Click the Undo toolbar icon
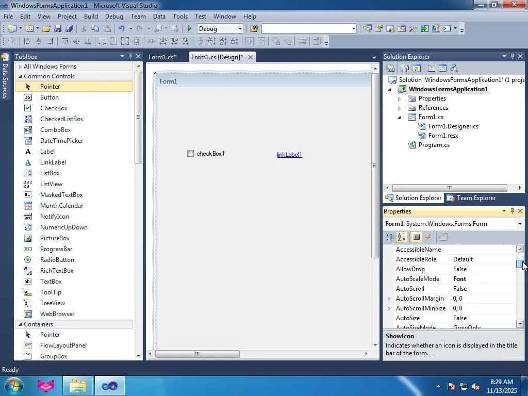Screen dimensions: 528x396 [122, 29]
